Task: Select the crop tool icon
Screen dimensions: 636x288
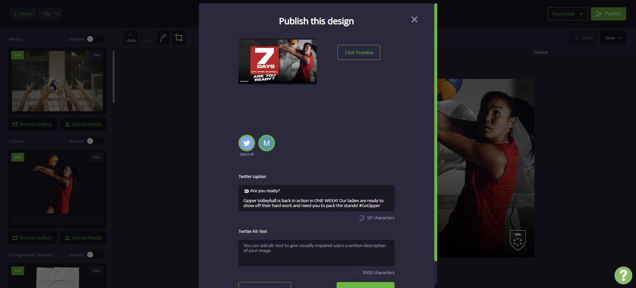Action: coord(179,38)
